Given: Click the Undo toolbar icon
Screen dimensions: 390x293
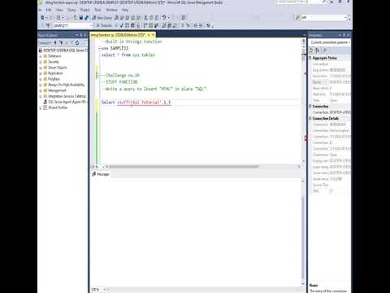Looking at the screenshot, I should [164, 18].
